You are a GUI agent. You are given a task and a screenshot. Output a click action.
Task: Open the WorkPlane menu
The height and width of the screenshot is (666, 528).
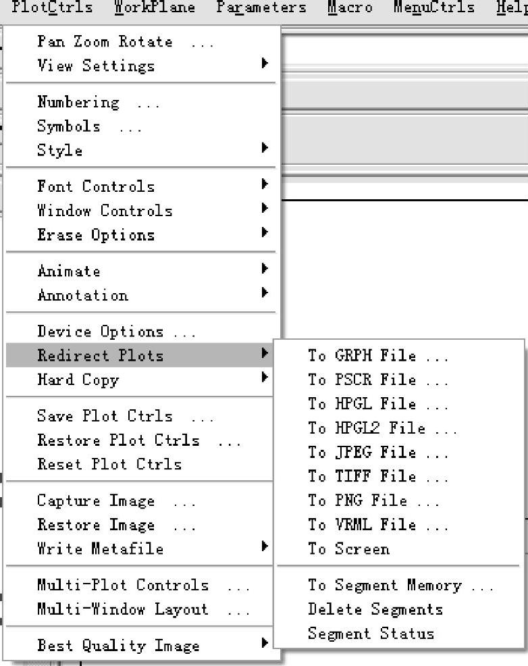155,7
